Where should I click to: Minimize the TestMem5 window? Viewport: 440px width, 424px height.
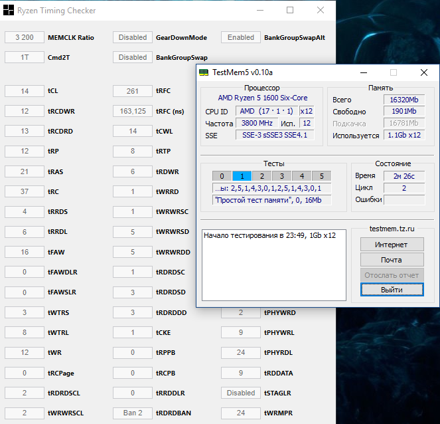364,72
